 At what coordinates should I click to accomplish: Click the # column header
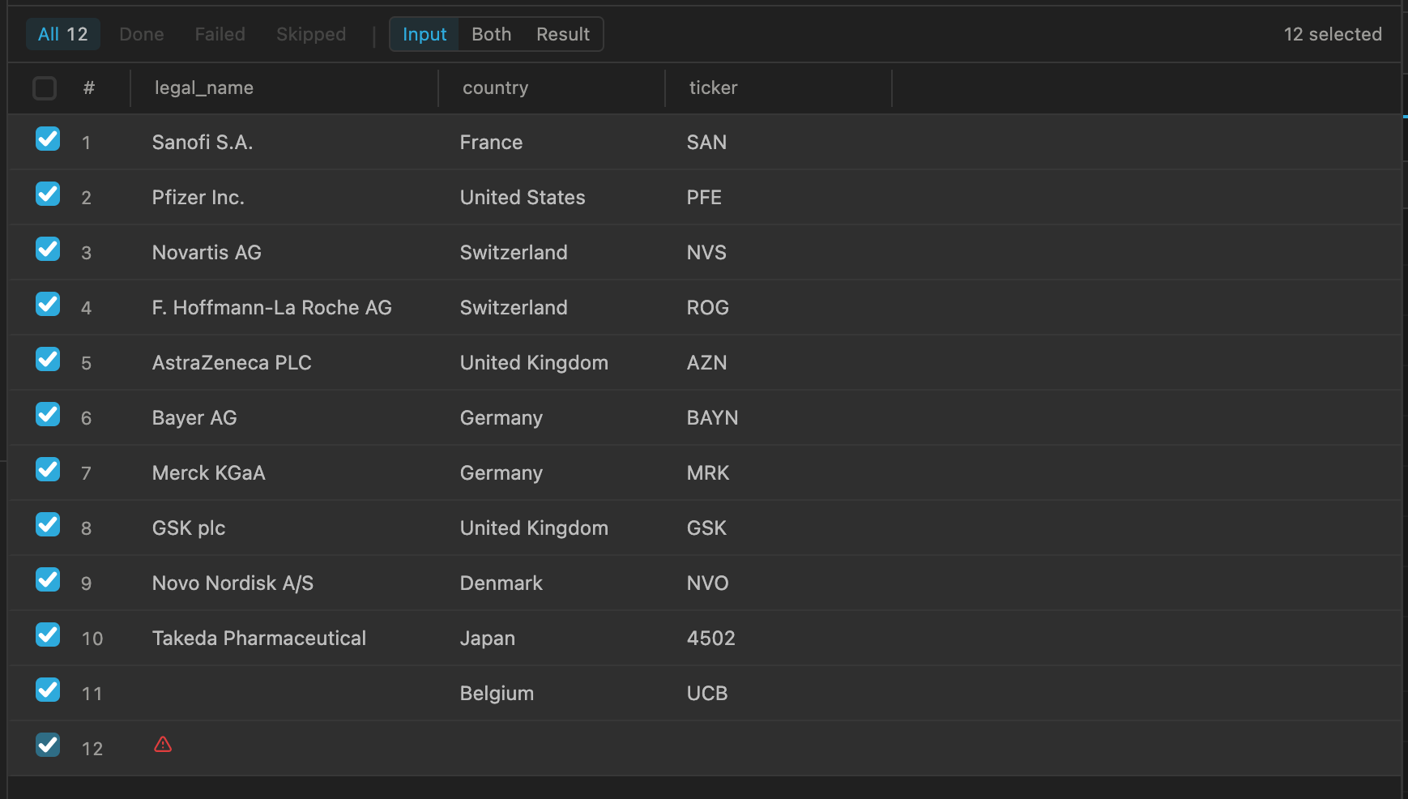(x=89, y=88)
